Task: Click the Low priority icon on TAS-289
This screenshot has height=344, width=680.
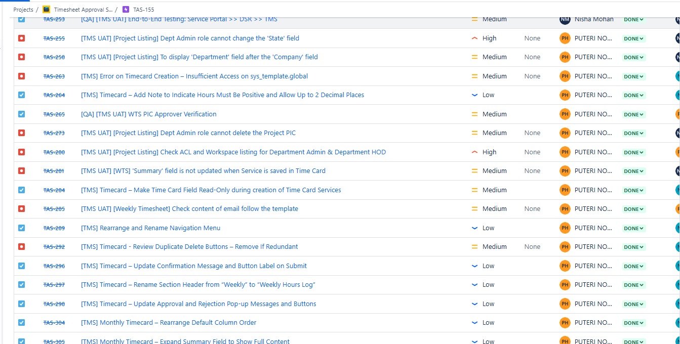Action: [474, 228]
